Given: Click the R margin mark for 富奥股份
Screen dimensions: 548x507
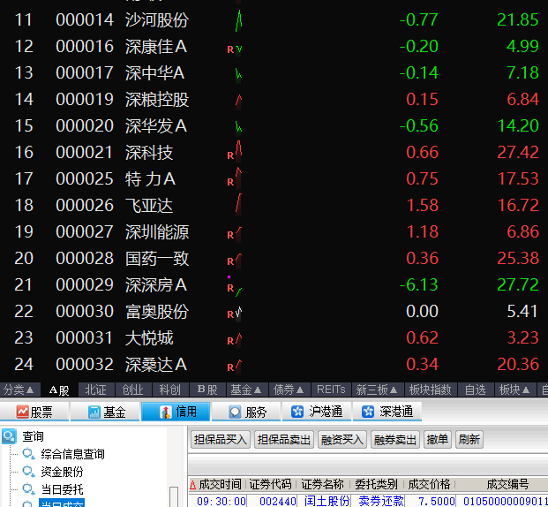Looking at the screenshot, I should point(230,314).
